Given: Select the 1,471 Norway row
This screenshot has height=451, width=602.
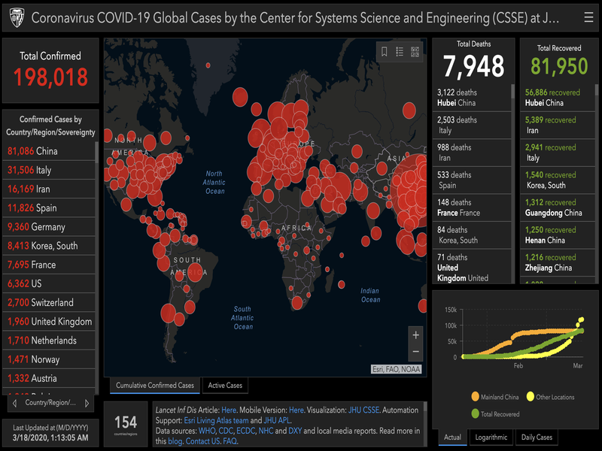Looking at the screenshot, I should [49, 359].
